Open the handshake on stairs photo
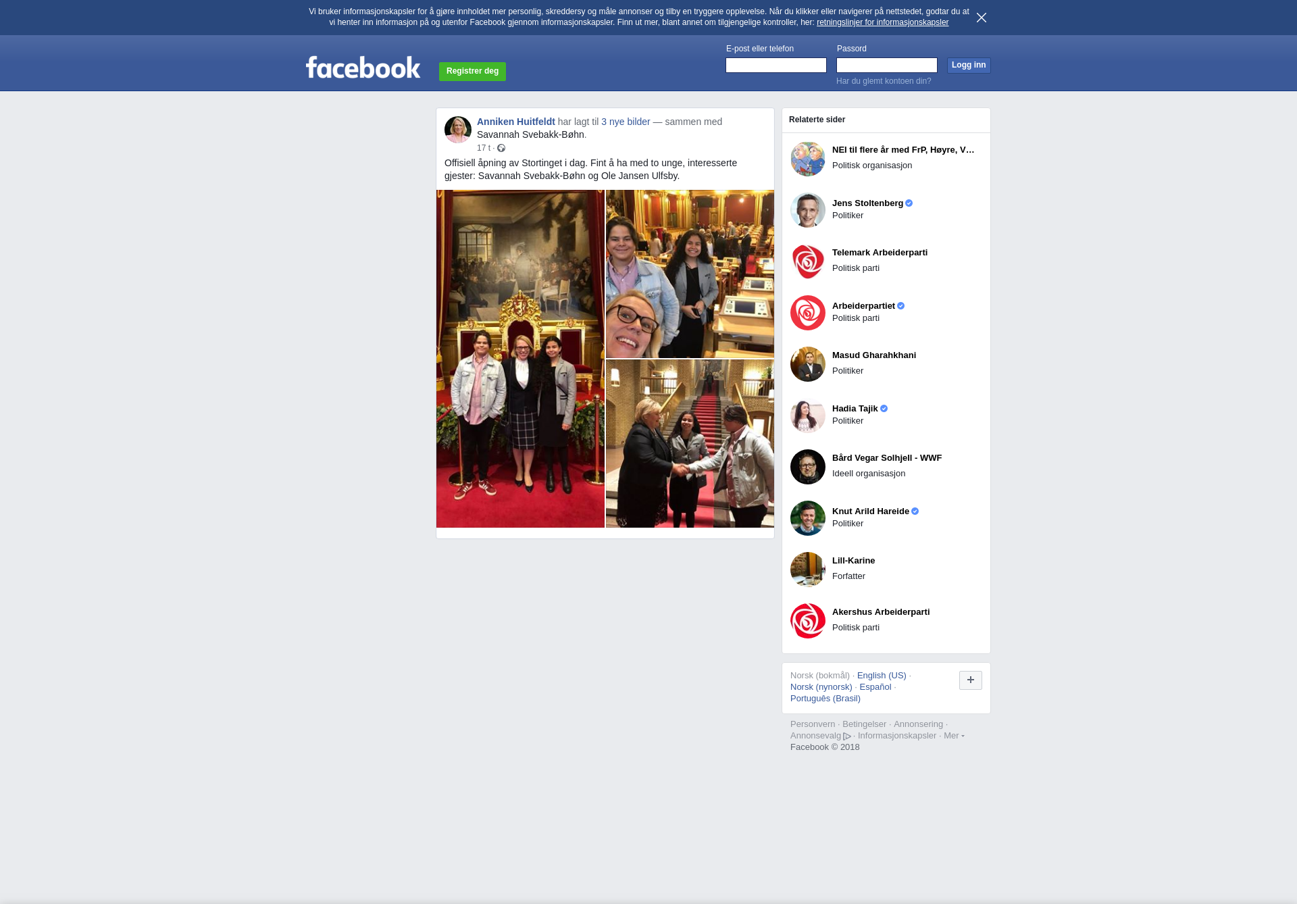The image size is (1297, 904). [690, 444]
